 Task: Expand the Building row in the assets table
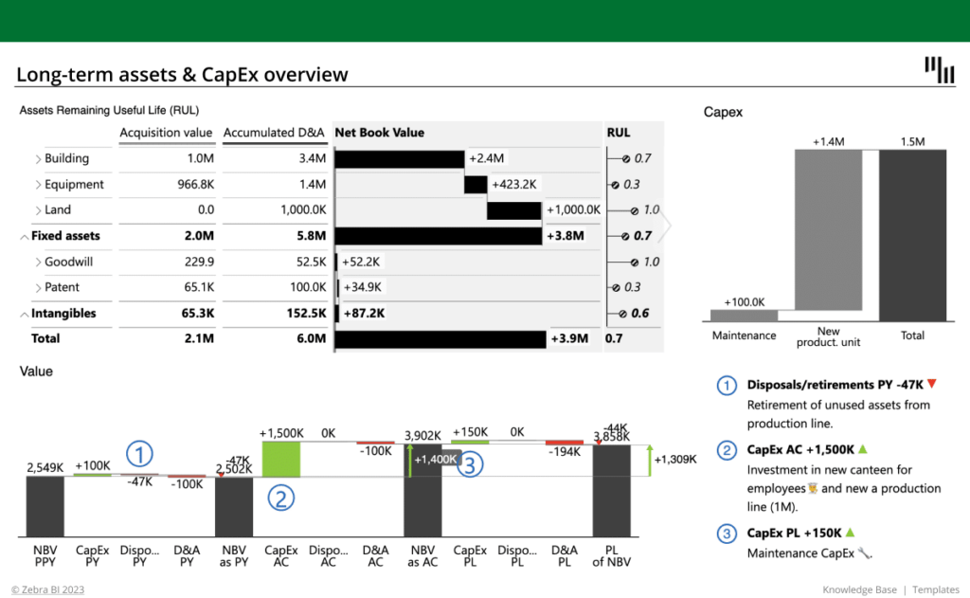click(x=38, y=158)
